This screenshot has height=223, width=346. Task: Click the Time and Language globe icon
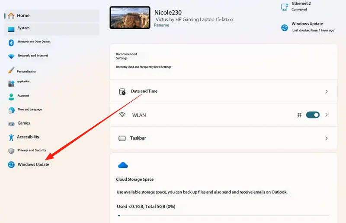click(x=11, y=110)
